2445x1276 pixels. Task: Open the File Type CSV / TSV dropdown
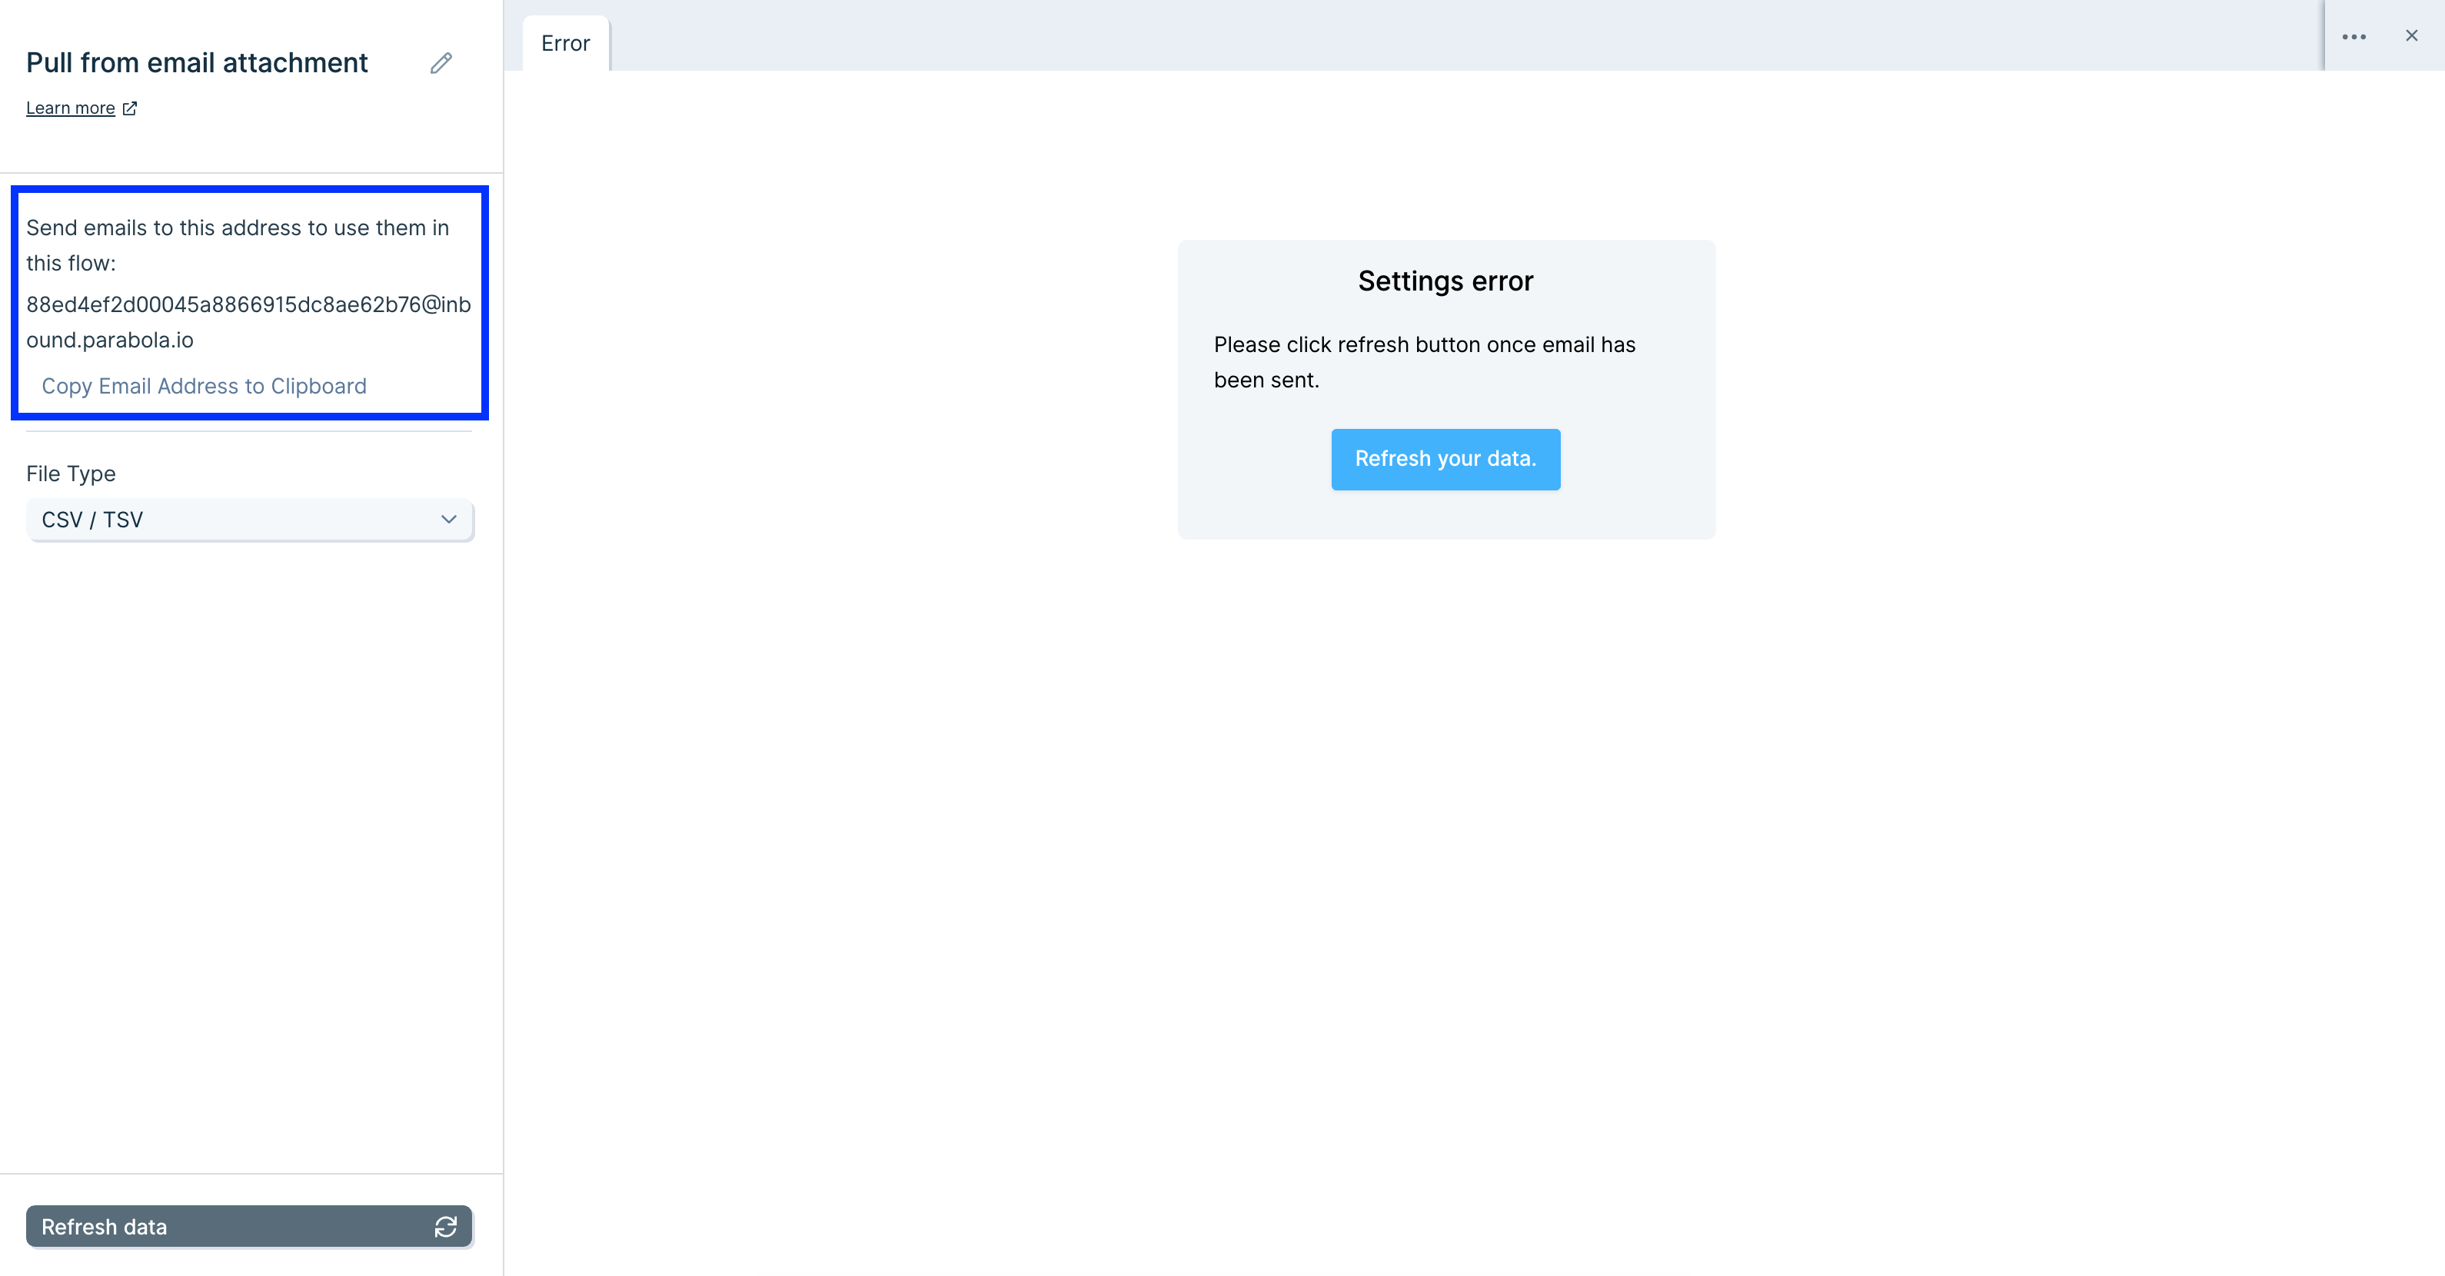pos(250,520)
